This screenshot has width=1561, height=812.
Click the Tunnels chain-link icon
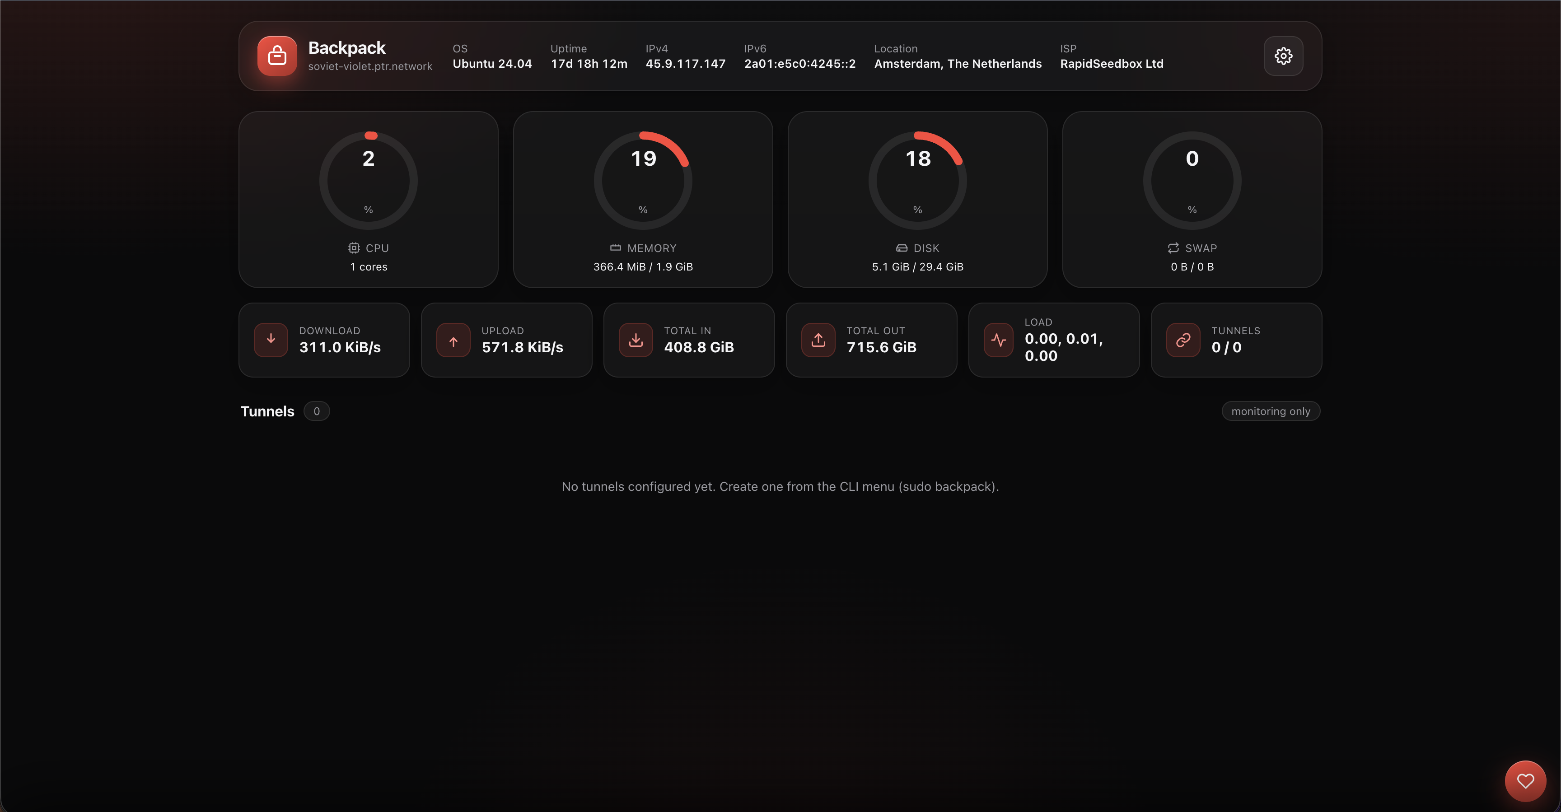[x=1183, y=340]
